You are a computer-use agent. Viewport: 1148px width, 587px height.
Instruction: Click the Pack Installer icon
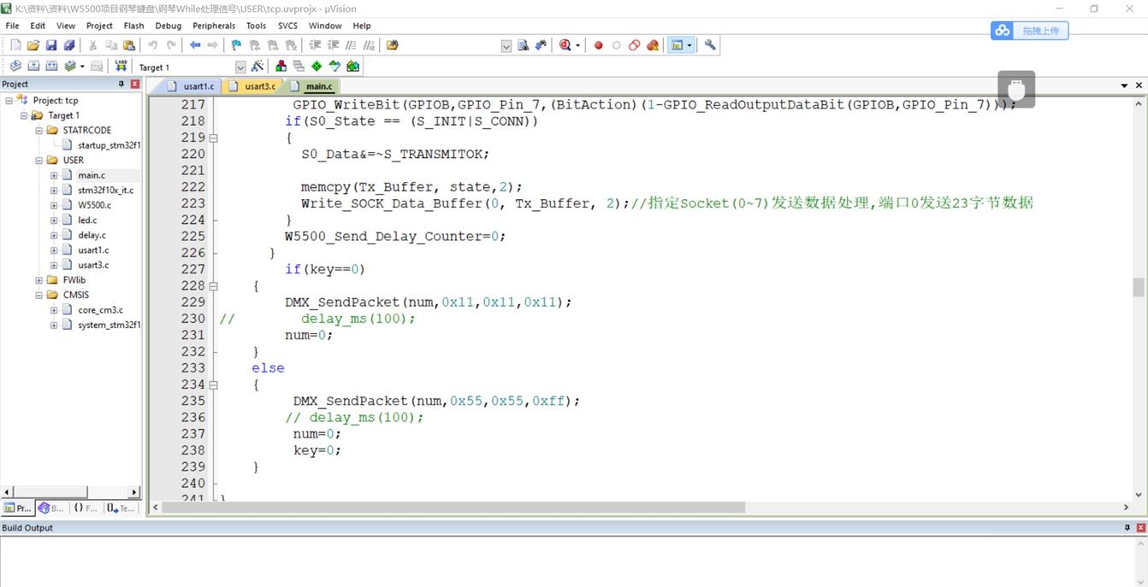point(352,66)
